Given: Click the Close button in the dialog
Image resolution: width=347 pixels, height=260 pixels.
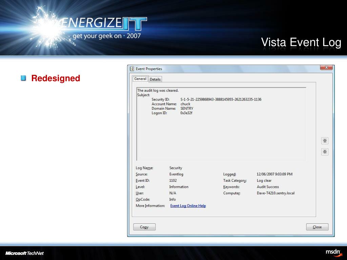Looking at the screenshot, I should coord(317,227).
